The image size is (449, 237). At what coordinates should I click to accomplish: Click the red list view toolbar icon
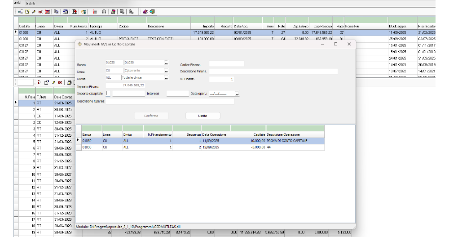[x=95, y=12]
